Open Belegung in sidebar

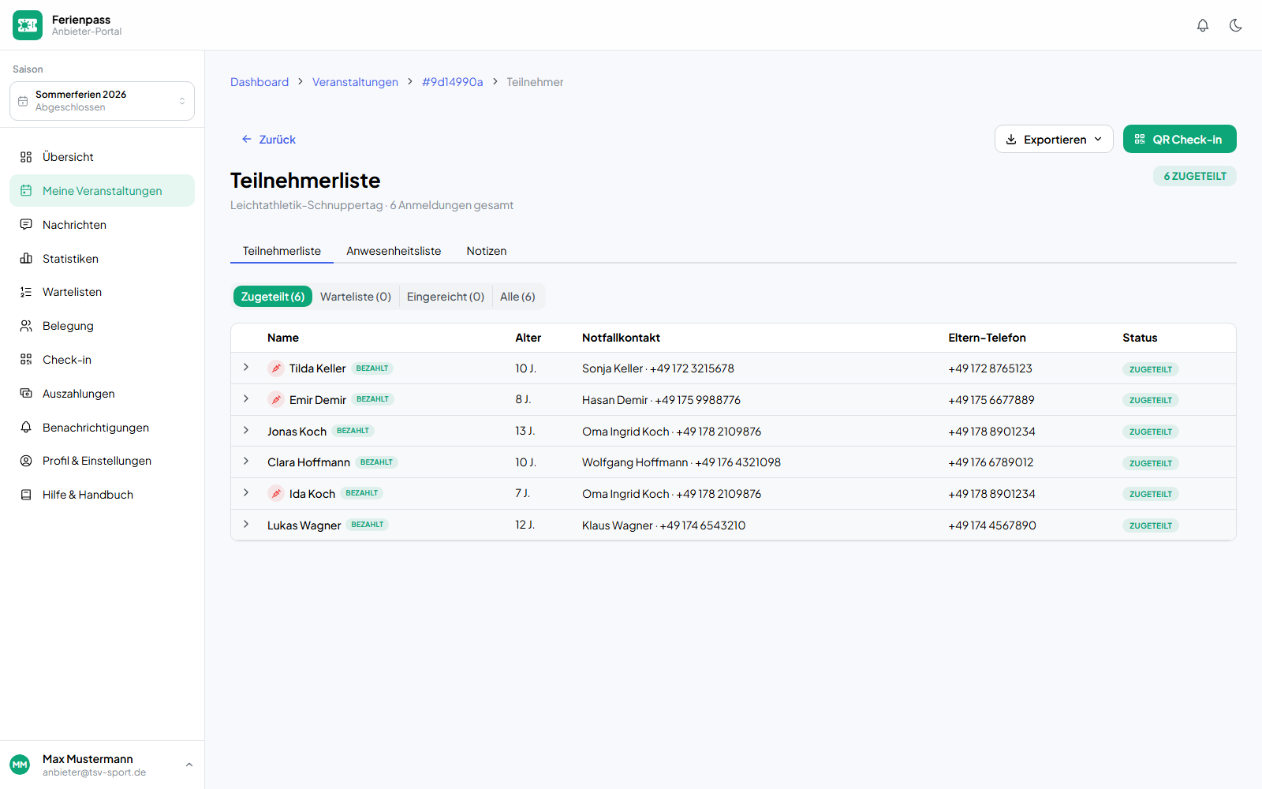tap(102, 326)
